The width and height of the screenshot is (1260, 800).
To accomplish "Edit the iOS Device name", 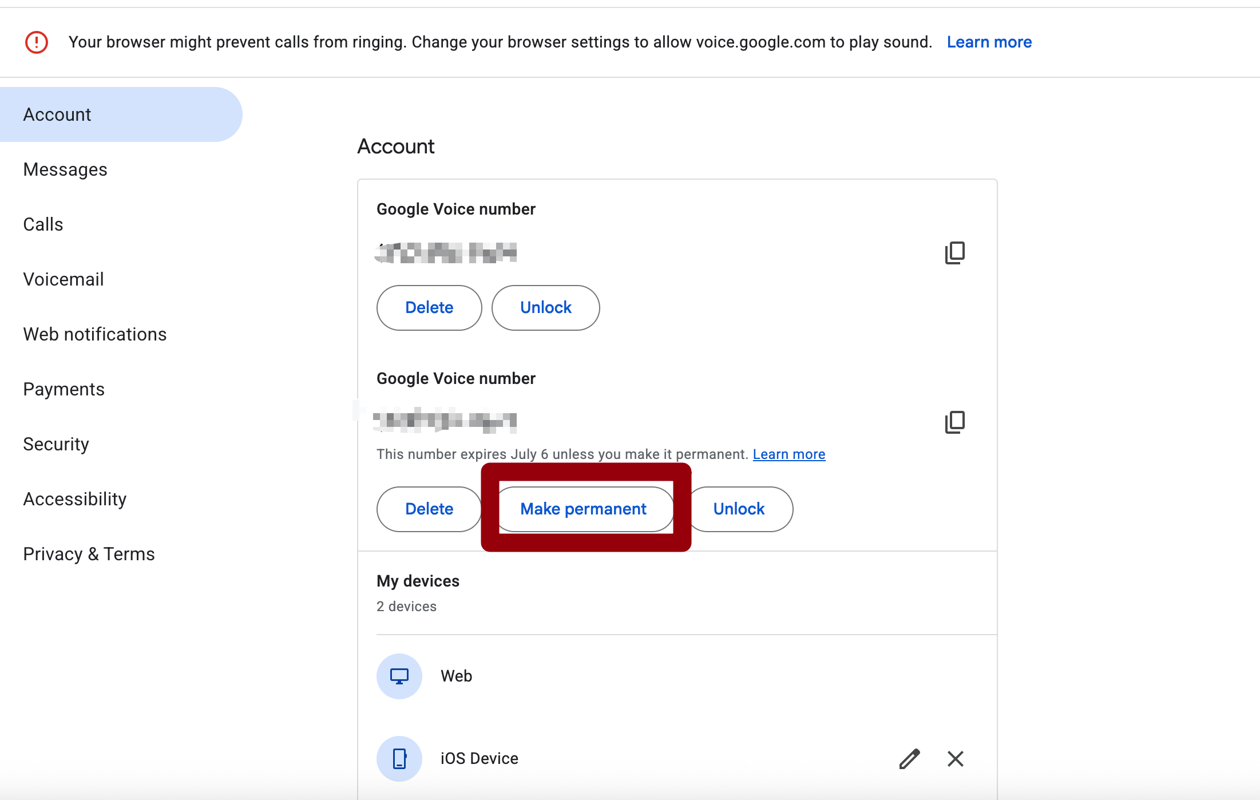I will (x=909, y=759).
